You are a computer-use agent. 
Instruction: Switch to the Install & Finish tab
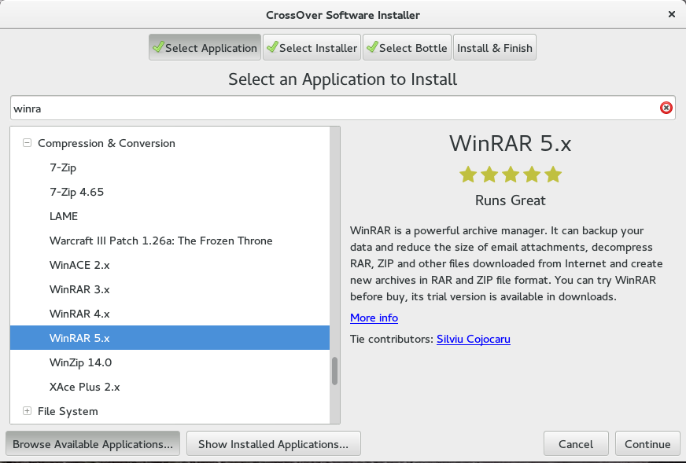click(495, 47)
